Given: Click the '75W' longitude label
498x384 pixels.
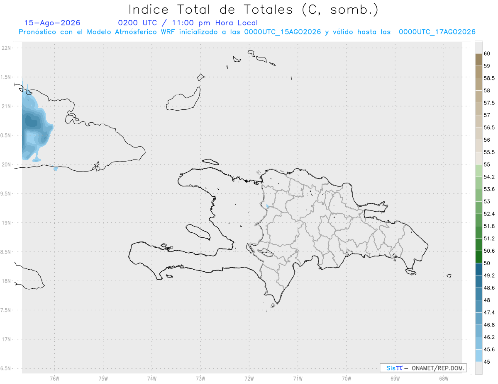Looking at the screenshot, I should tap(103, 379).
